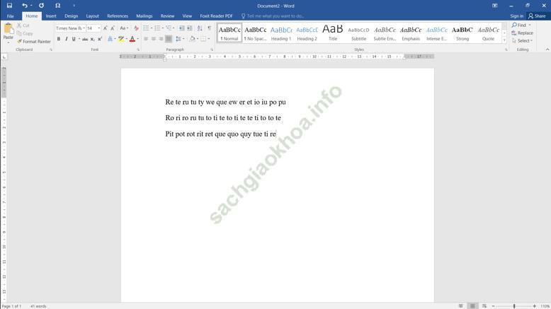Center the paragraph text
551x309 pixels.
point(154,39)
